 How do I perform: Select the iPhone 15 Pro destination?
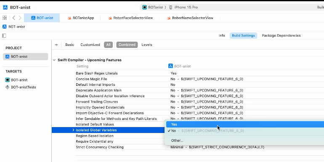pyautogui.click(x=183, y=7)
